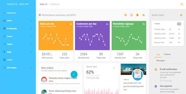Expand the Forms menu chevron
This screenshot has width=186, height=94.
(31, 36)
